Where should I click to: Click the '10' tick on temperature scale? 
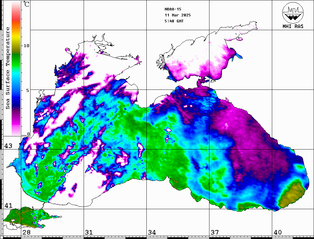tap(26, 46)
